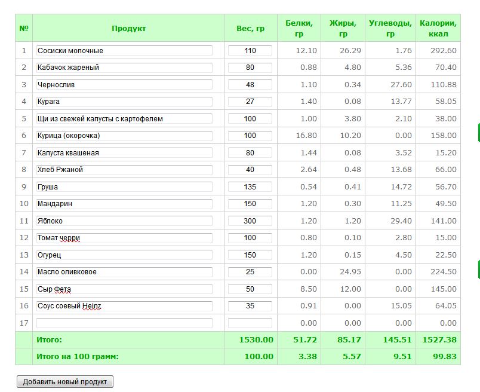Click the 'Груша' weight field showing 135

click(x=250, y=186)
